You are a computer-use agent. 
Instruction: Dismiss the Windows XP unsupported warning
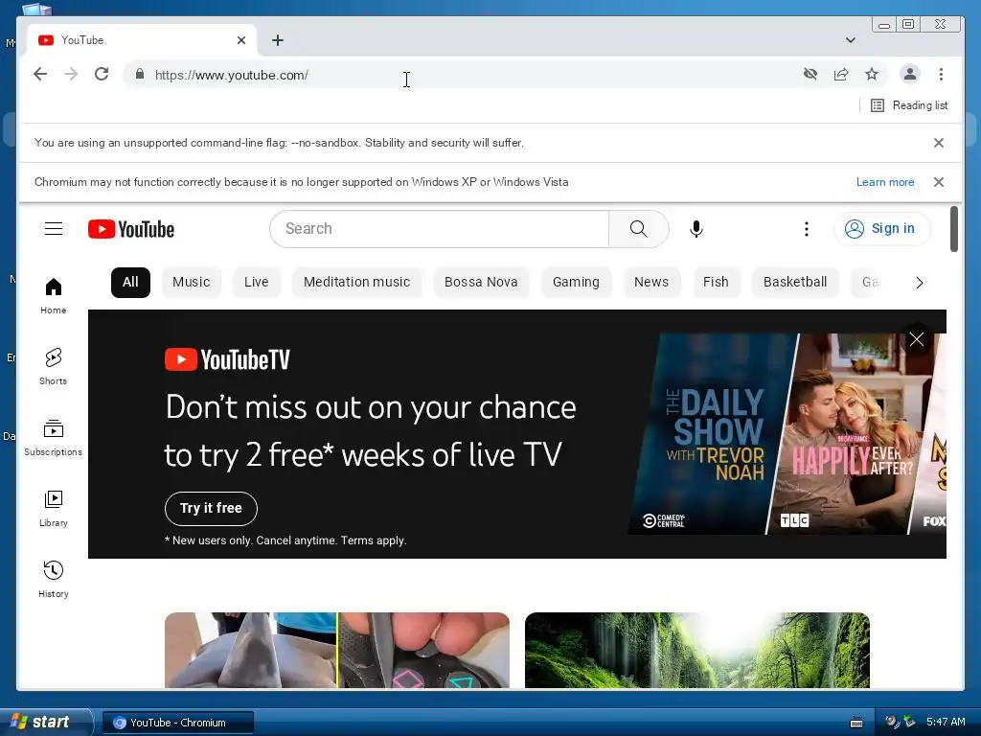(x=939, y=182)
